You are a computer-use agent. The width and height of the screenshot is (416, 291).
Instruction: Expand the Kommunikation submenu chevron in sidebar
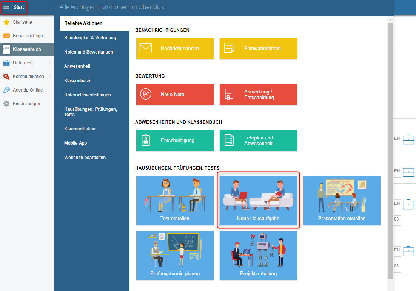[50, 77]
